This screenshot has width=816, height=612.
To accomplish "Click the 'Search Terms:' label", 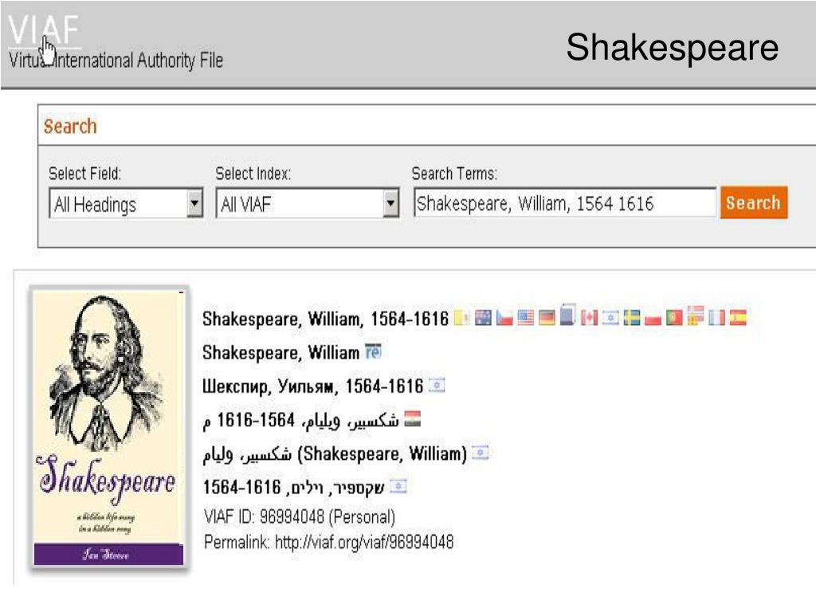I will pos(453,173).
